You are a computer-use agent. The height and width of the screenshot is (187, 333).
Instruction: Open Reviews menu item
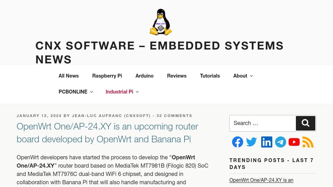(177, 76)
